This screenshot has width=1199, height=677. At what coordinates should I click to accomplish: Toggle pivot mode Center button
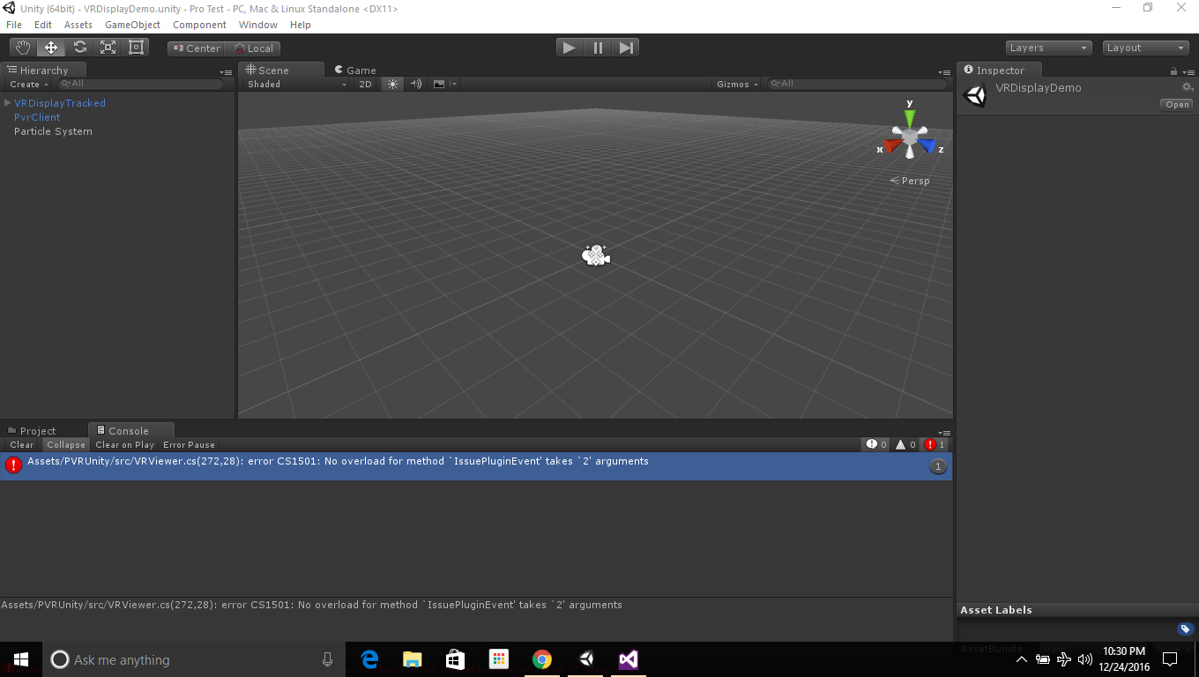pos(197,48)
